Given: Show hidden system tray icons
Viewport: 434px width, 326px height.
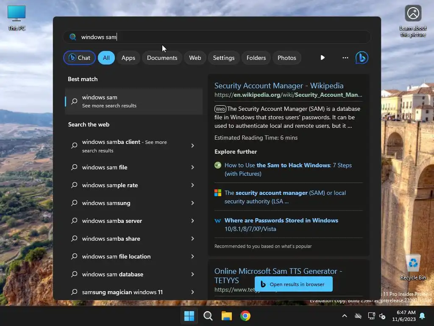Looking at the screenshot, I should point(344,316).
